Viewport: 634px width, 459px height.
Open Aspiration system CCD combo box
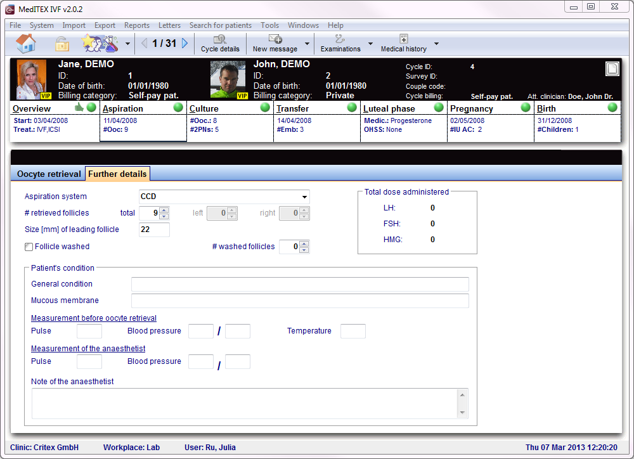tap(224, 197)
